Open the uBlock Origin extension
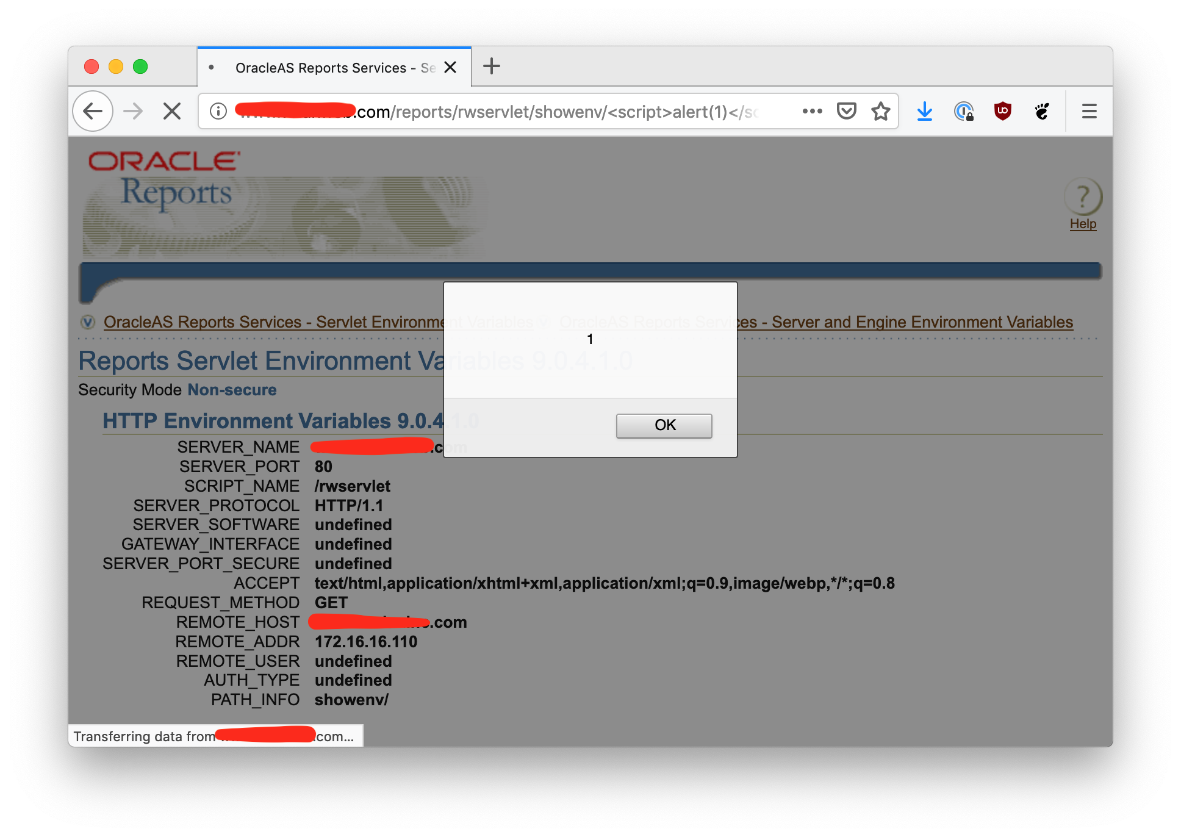 coord(1002,111)
